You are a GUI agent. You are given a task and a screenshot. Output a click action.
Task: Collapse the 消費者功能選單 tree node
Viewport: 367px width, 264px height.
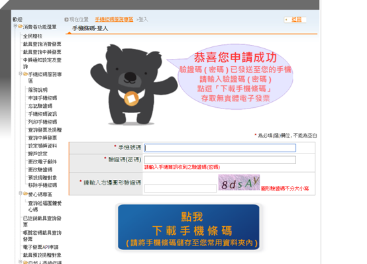click(15, 26)
